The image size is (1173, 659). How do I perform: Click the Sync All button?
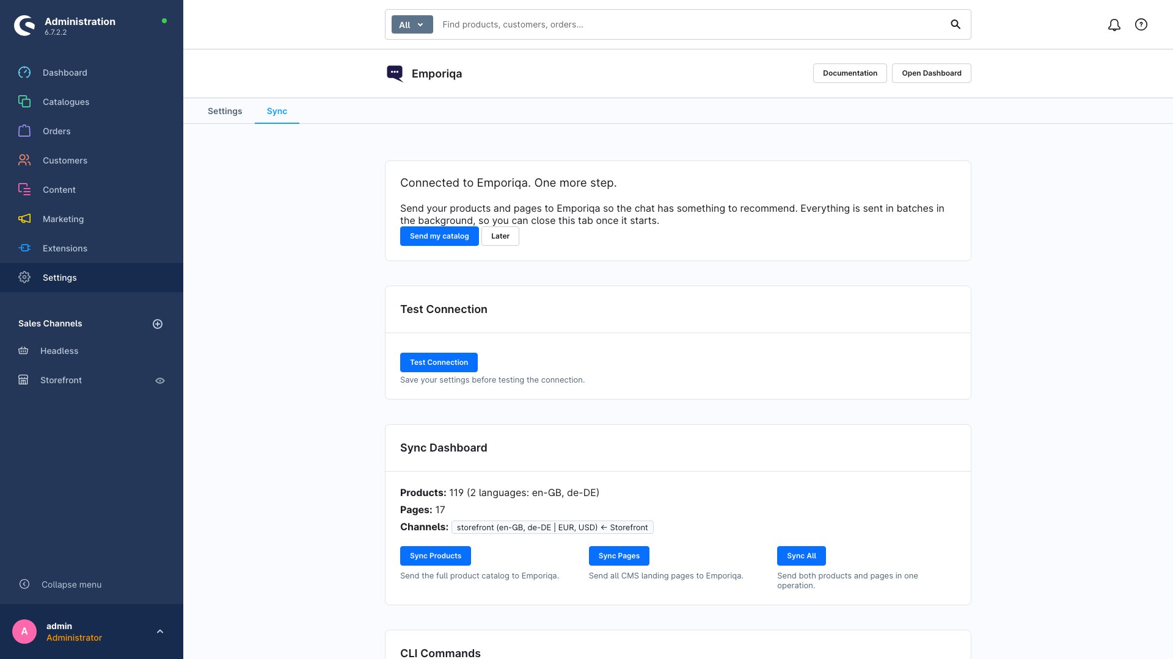click(802, 556)
